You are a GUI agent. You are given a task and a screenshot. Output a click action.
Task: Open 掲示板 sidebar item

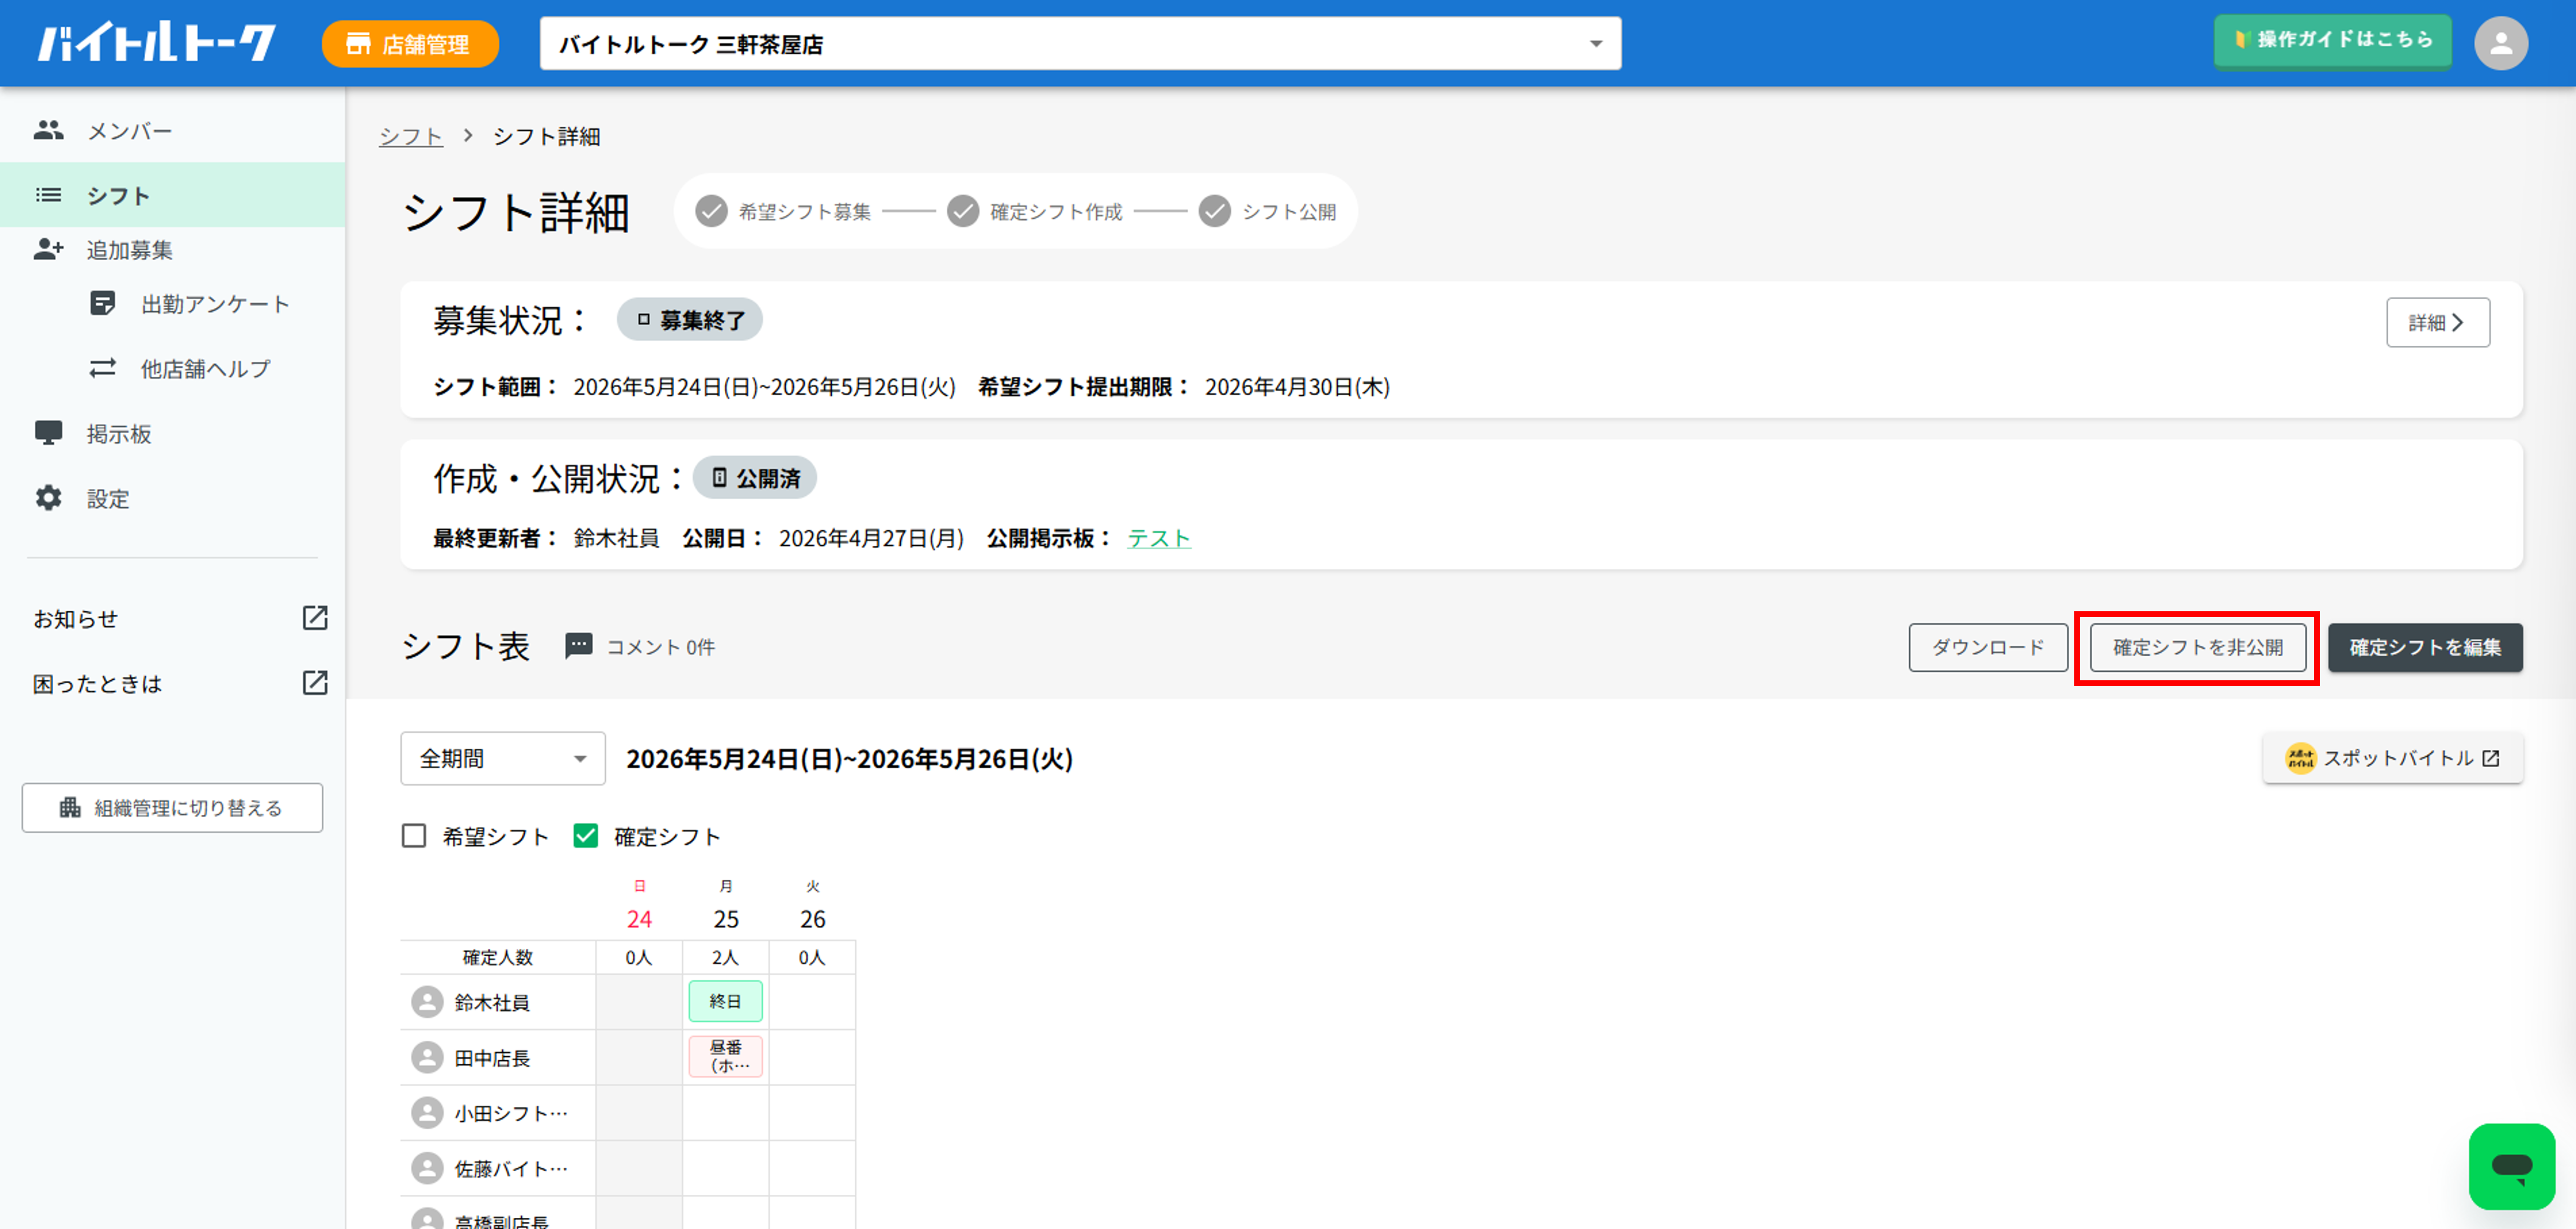(173, 432)
